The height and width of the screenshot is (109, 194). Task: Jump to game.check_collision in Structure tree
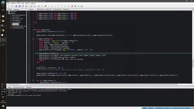tap(19, 15)
